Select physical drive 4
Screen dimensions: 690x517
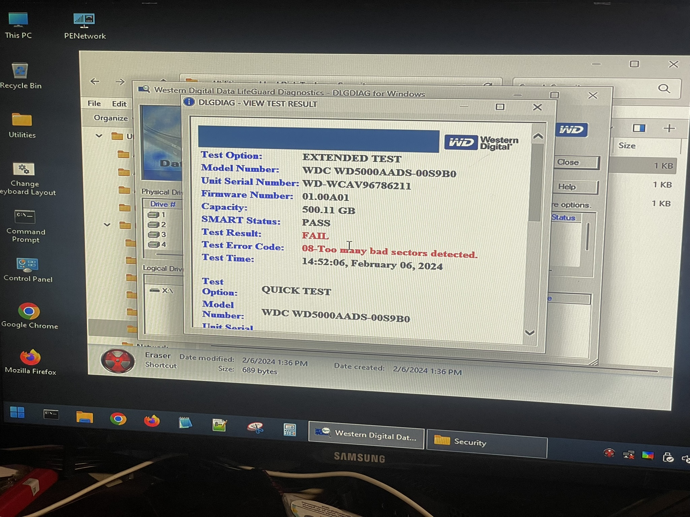coord(157,244)
